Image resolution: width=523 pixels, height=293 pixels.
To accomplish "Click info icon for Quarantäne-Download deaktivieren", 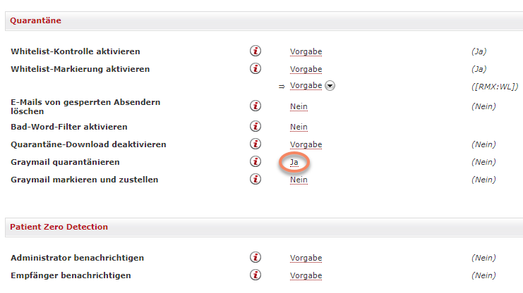I will click(256, 144).
